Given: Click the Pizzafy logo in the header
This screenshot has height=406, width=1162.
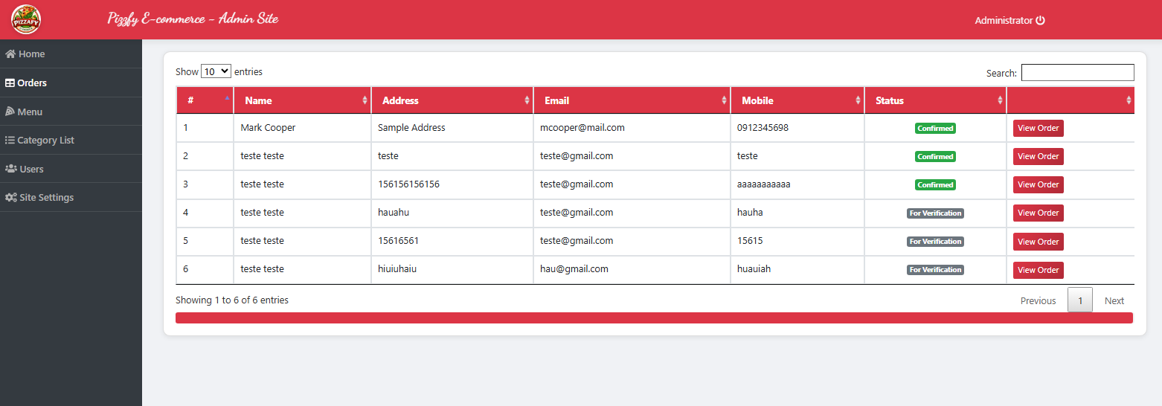Looking at the screenshot, I should (26, 19).
